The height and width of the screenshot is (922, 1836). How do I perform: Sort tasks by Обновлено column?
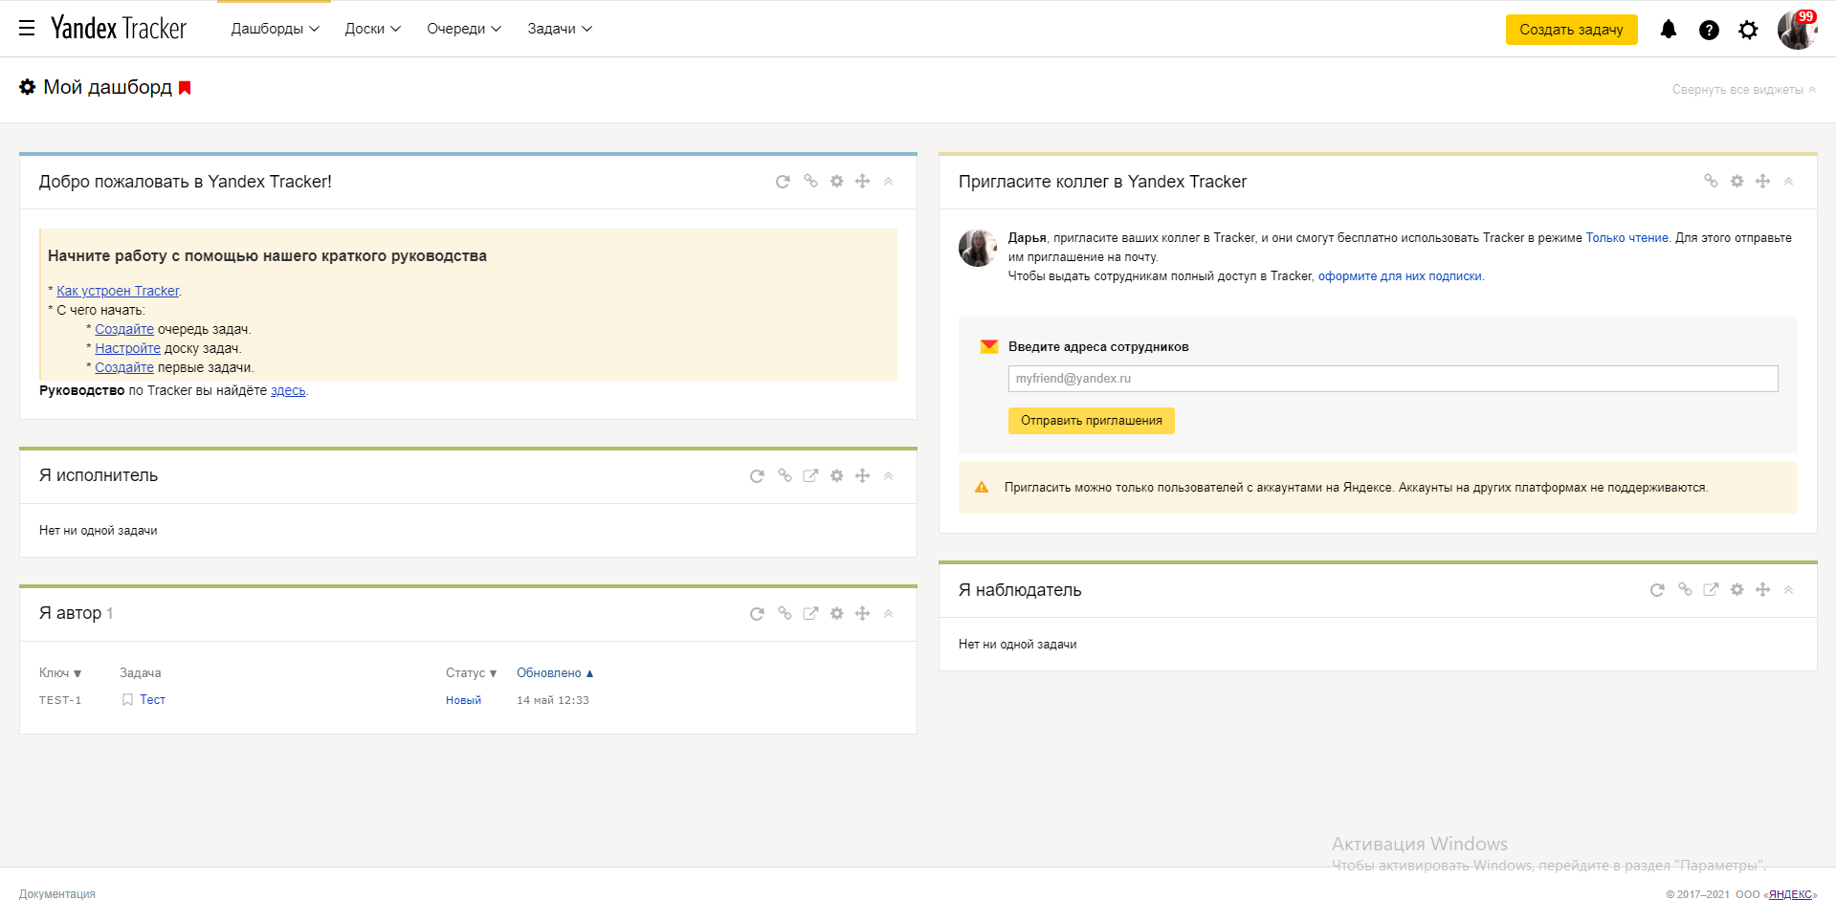(x=555, y=673)
